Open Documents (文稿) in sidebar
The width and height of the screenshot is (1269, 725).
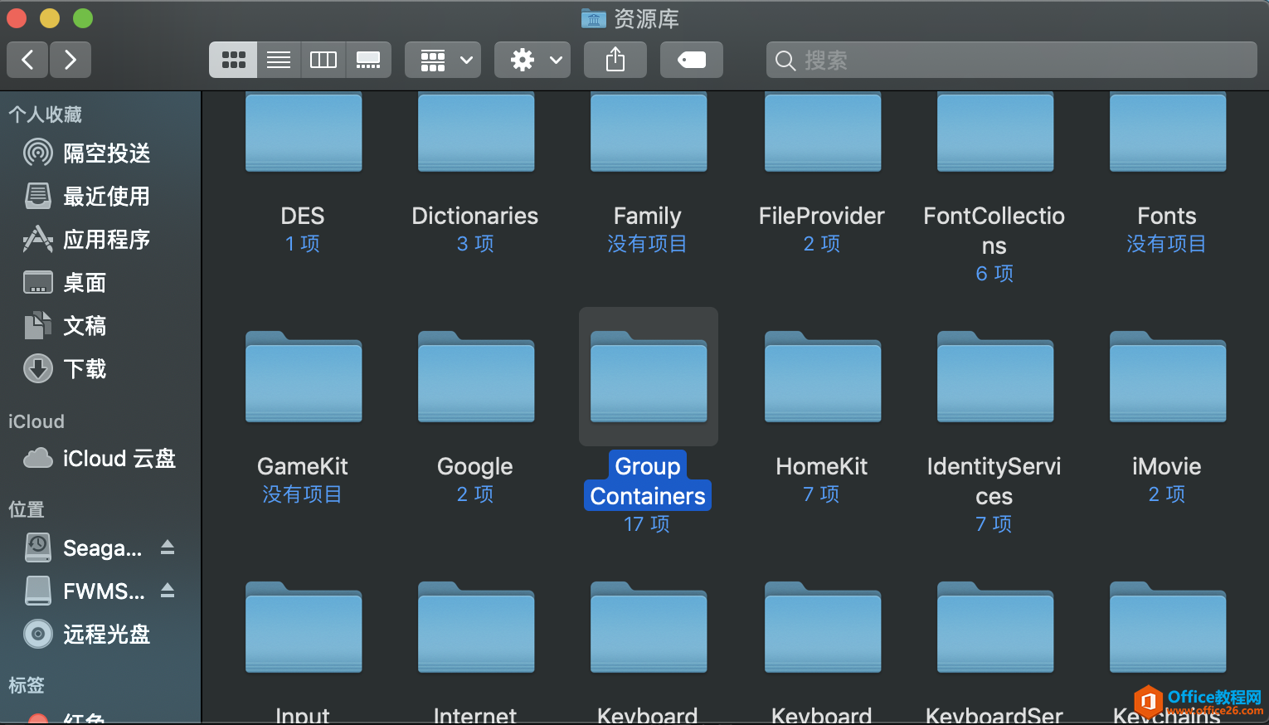click(x=100, y=326)
